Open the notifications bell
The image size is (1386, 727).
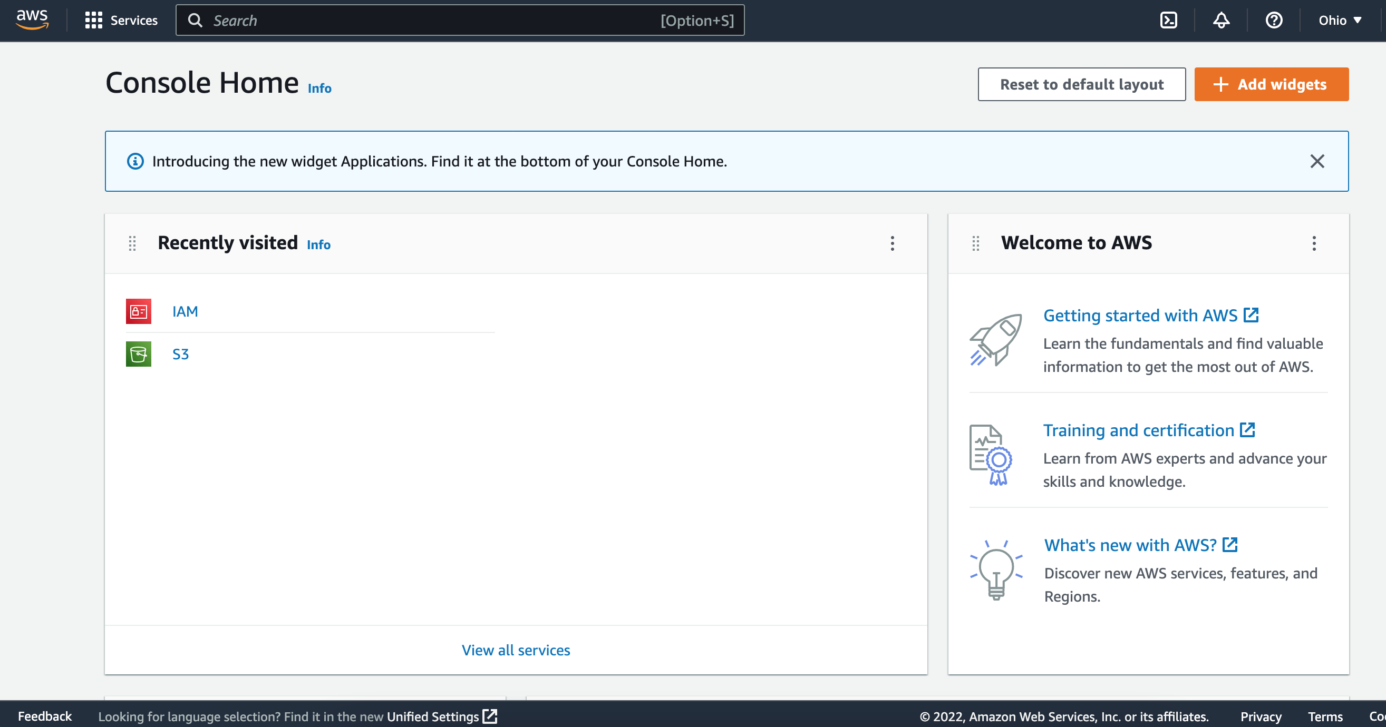1222,21
